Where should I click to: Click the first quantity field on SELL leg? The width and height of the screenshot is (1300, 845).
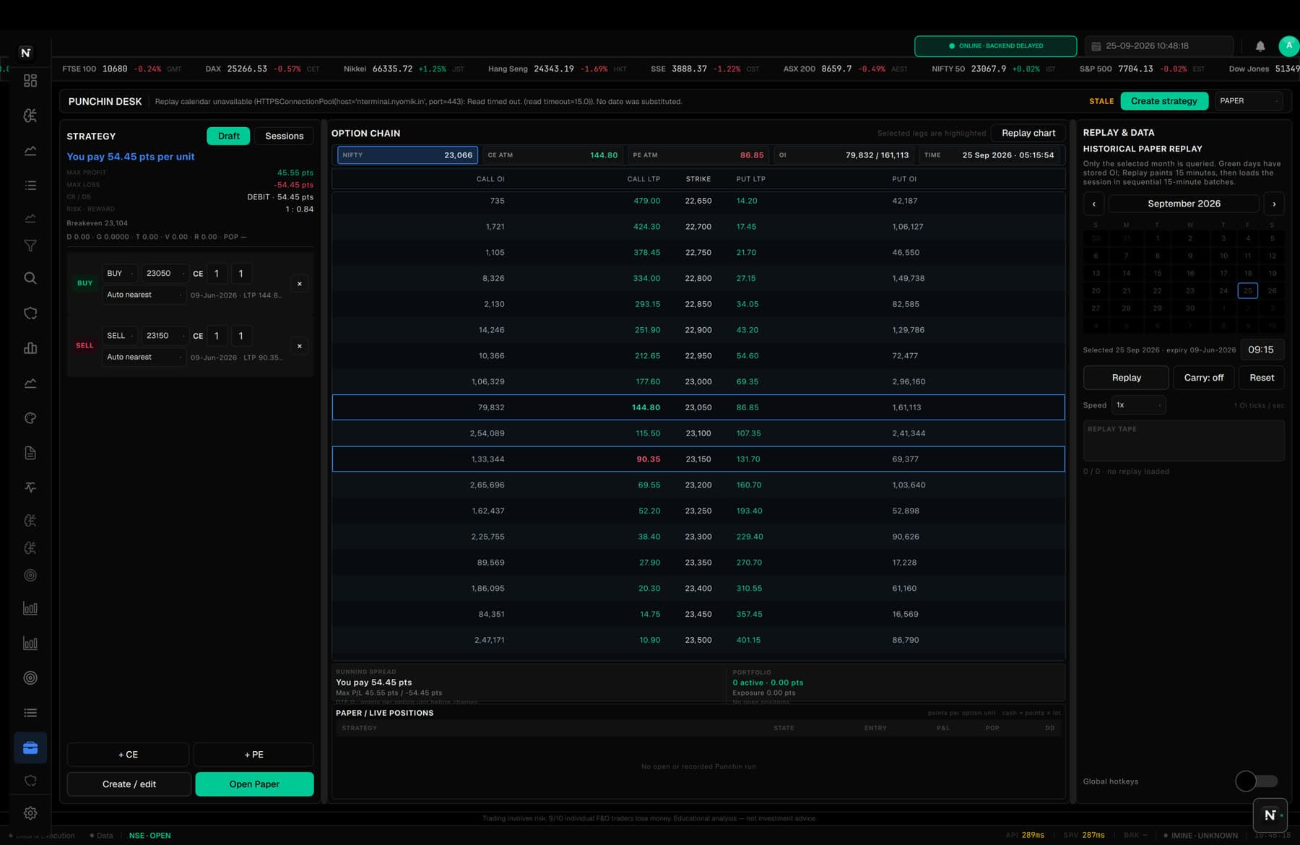coord(217,336)
